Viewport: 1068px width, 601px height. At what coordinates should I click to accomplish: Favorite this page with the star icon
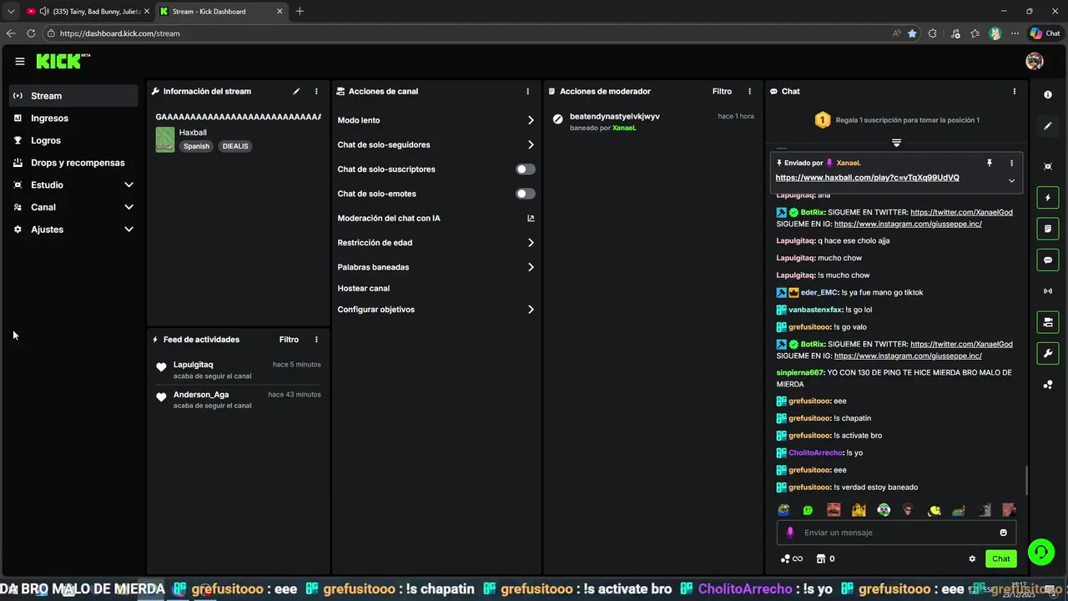coord(912,33)
